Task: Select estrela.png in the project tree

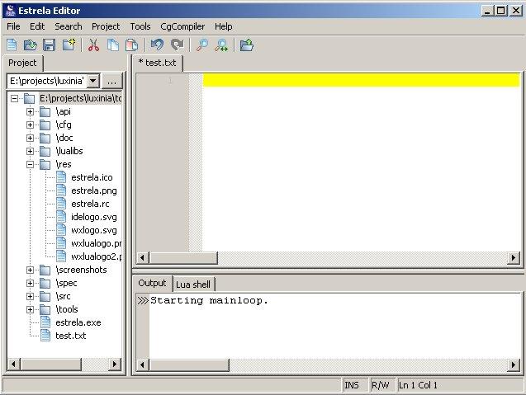Action: click(93, 190)
